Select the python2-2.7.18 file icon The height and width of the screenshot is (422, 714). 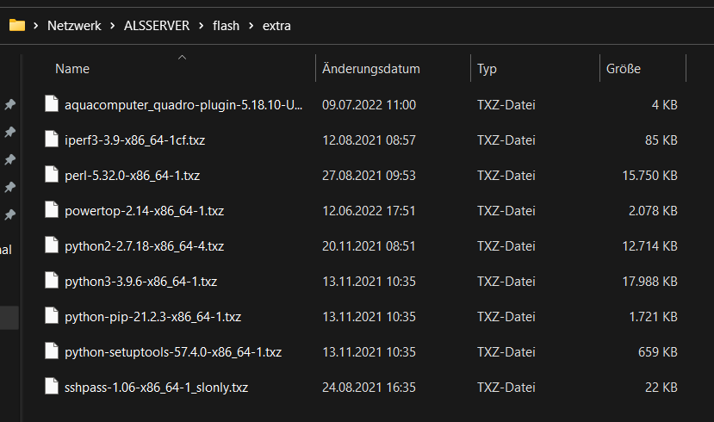click(x=52, y=245)
